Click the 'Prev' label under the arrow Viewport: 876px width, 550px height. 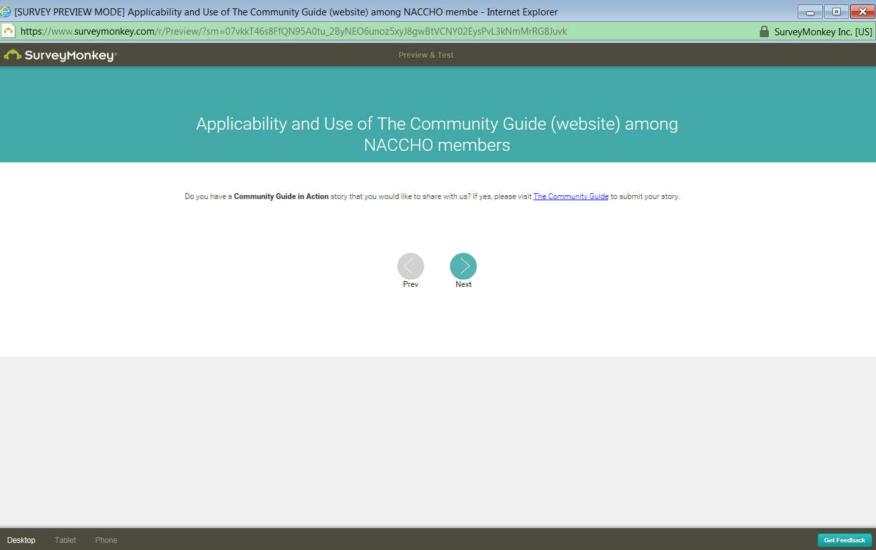[x=411, y=284]
